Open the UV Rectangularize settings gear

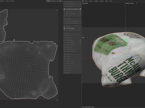(x=80, y=42)
